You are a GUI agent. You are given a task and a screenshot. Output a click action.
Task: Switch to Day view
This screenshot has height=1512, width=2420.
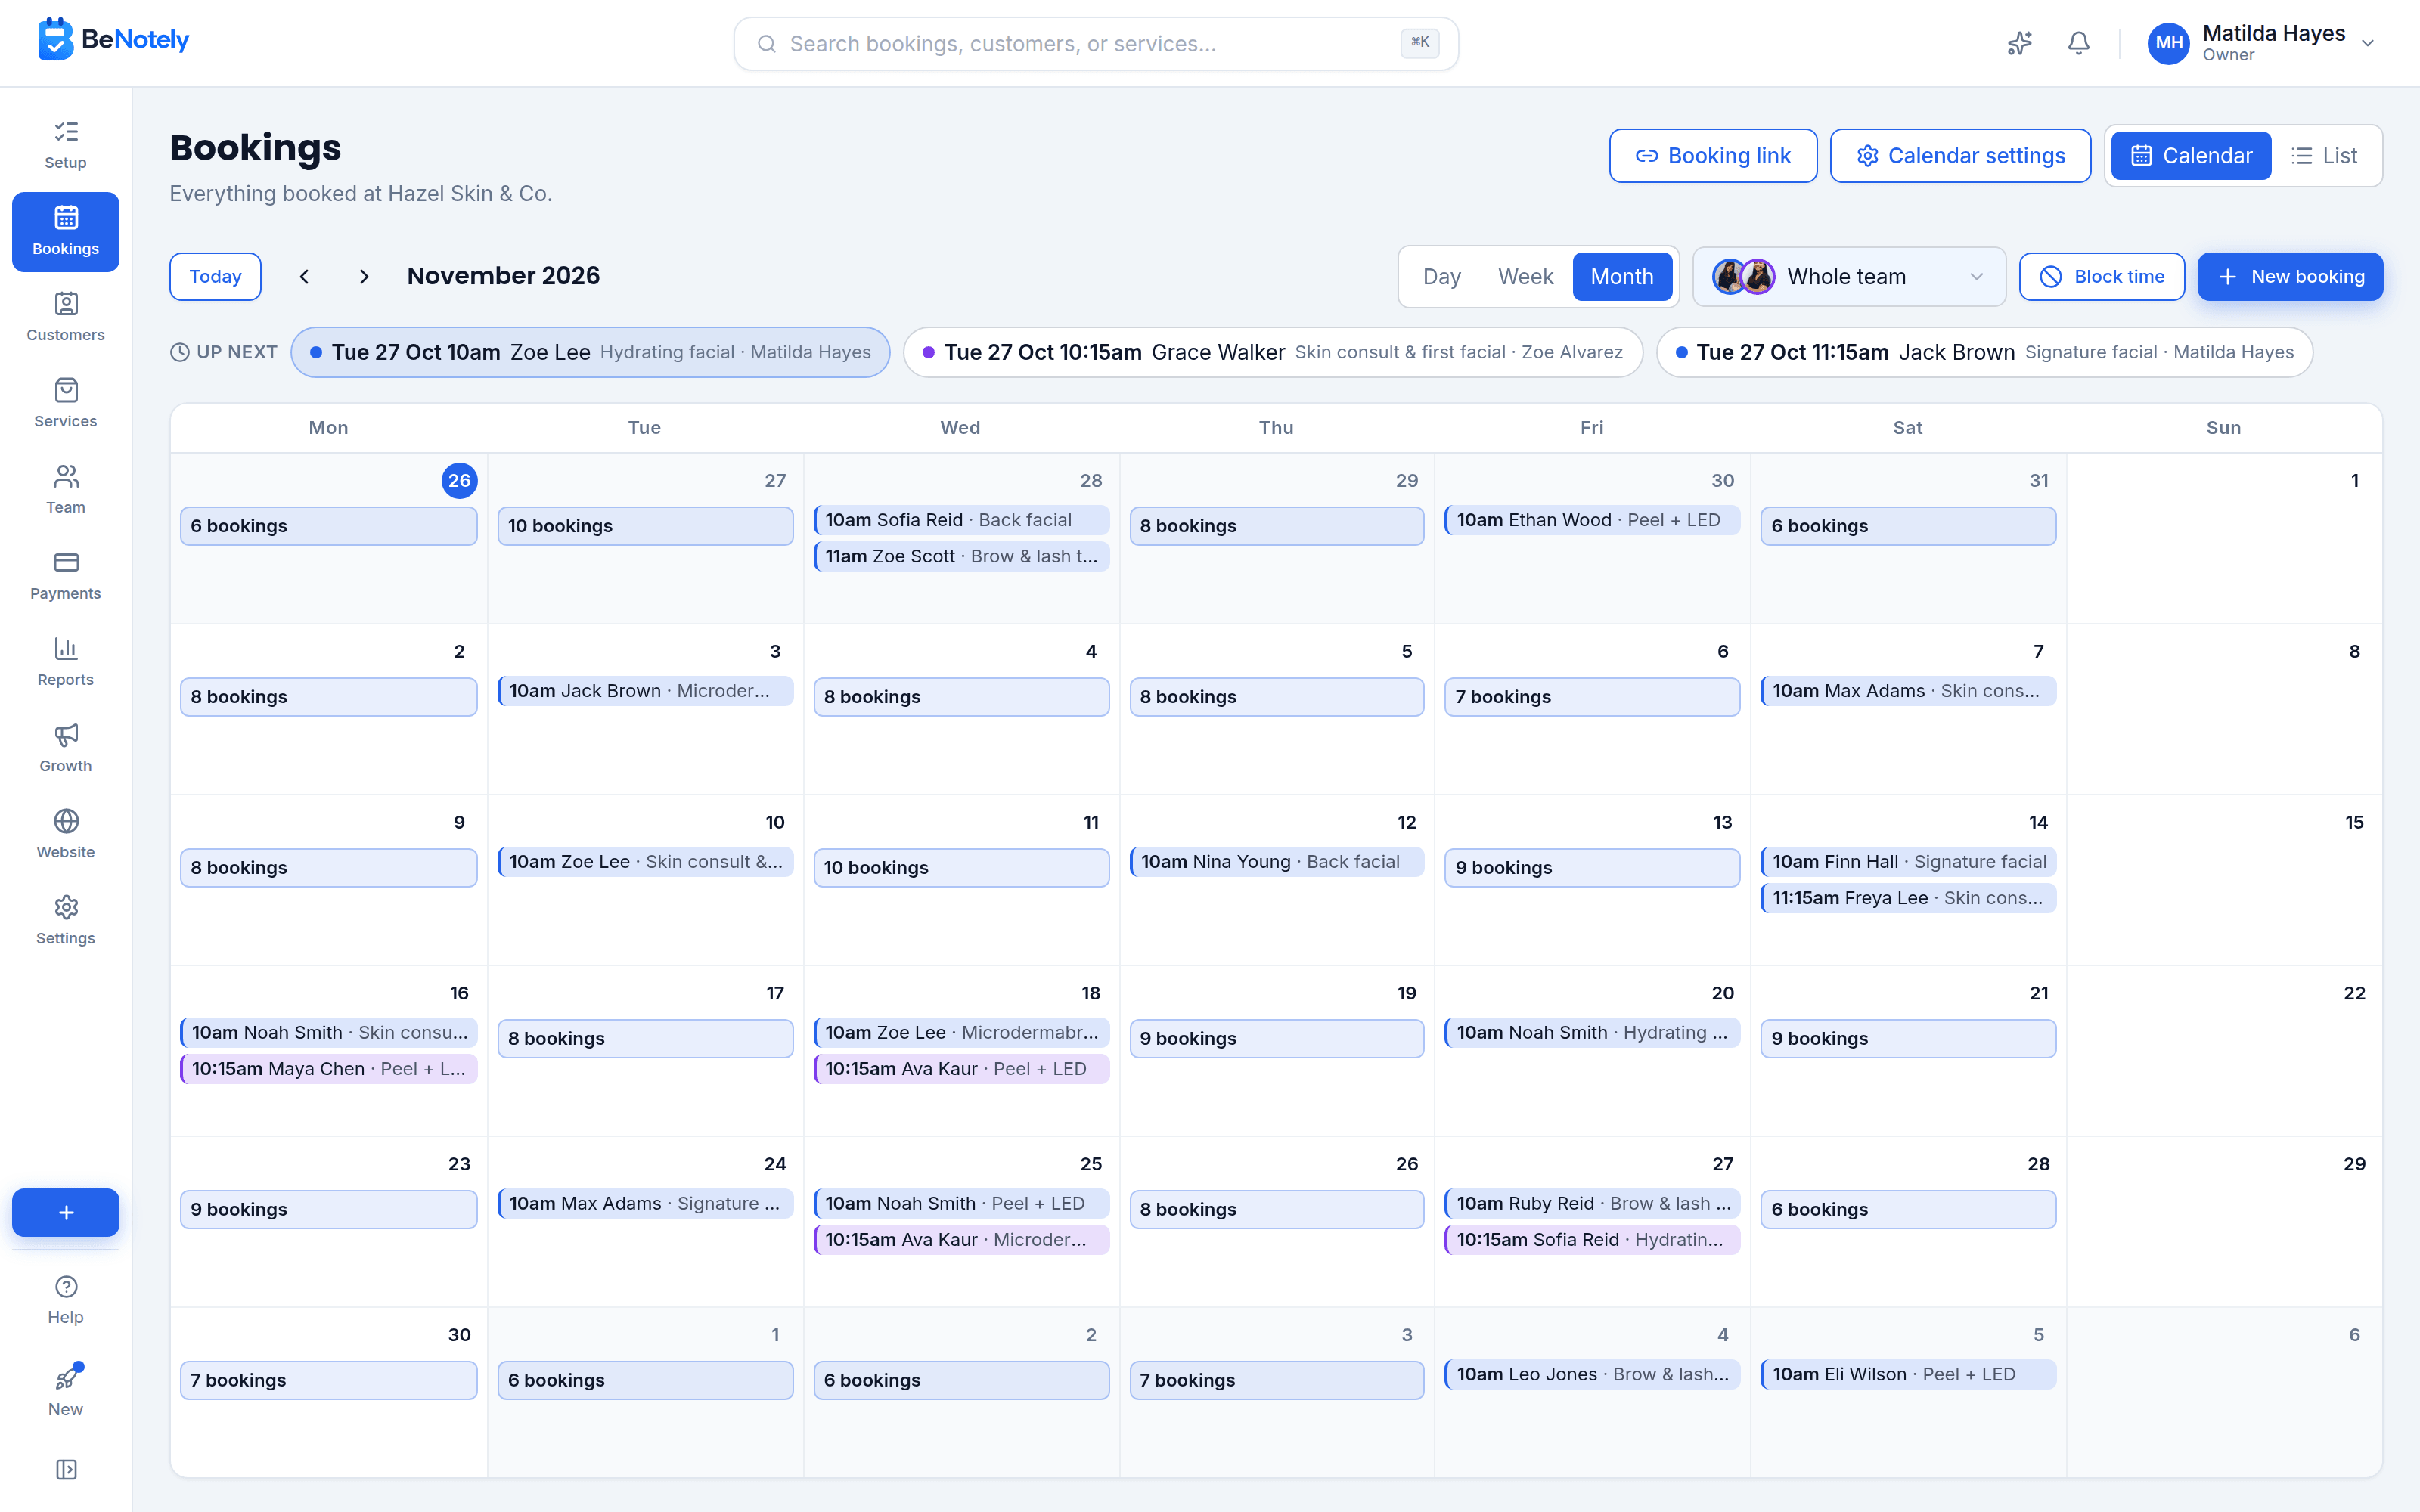click(1441, 277)
